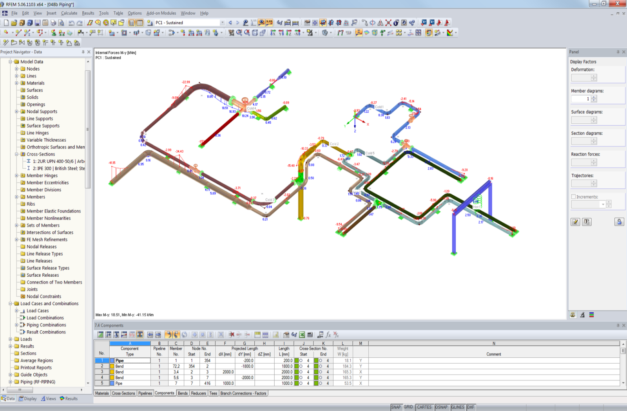This screenshot has height=411, width=627.
Task: Click the fx formula icon in table toolbar
Action: point(328,335)
